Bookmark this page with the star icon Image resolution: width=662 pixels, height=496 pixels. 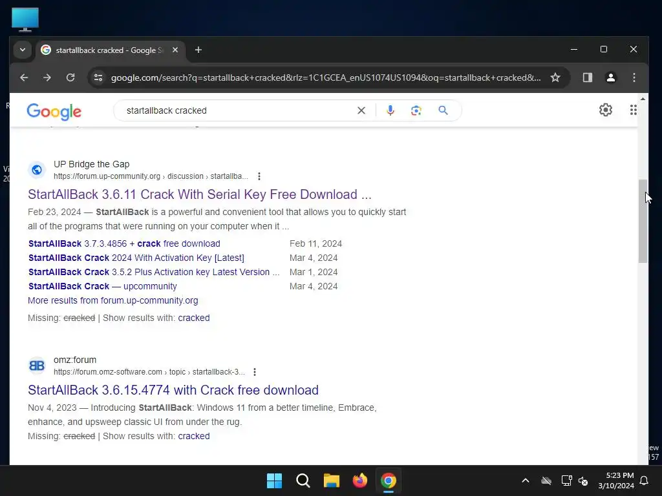click(x=555, y=77)
